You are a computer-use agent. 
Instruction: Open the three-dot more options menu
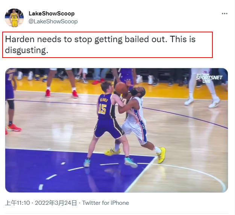[224, 14]
